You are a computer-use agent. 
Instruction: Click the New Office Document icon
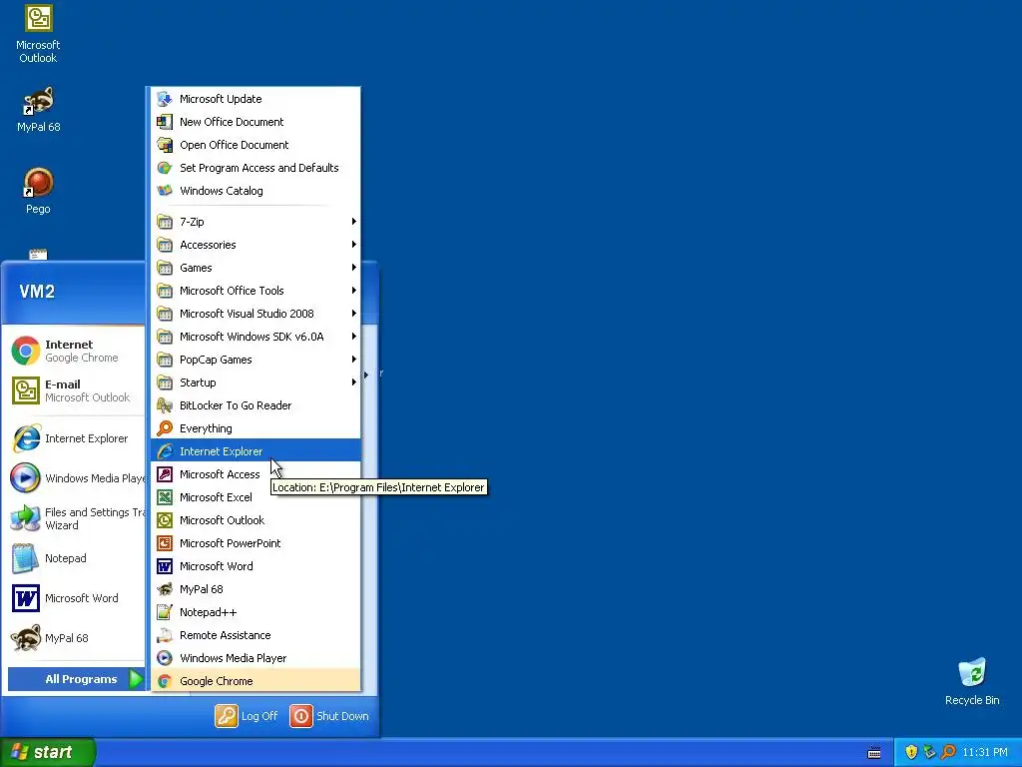point(165,122)
